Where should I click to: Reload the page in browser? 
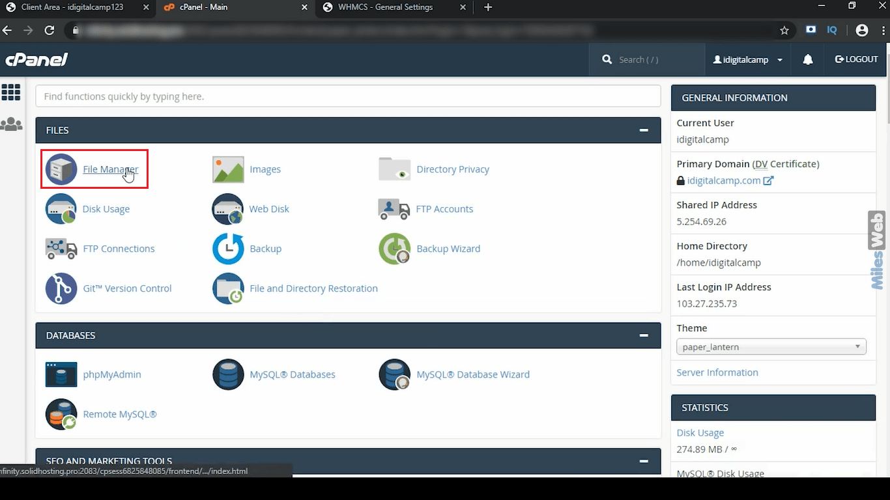click(50, 30)
